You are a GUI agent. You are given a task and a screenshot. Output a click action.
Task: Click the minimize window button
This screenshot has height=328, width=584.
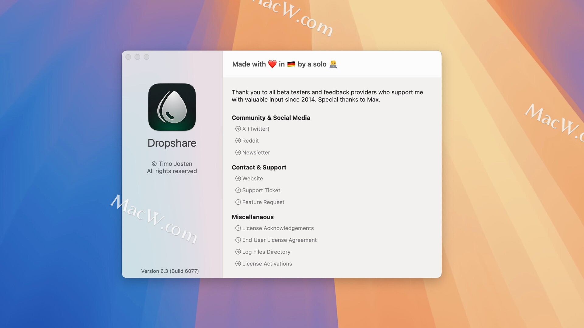[137, 57]
